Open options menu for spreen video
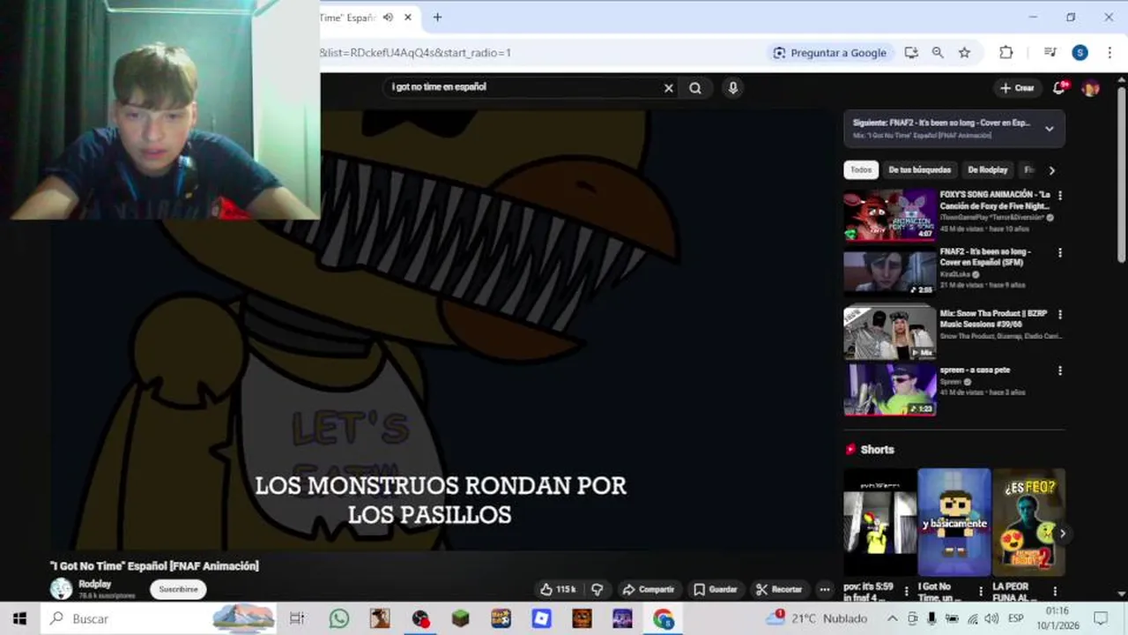 (1059, 371)
